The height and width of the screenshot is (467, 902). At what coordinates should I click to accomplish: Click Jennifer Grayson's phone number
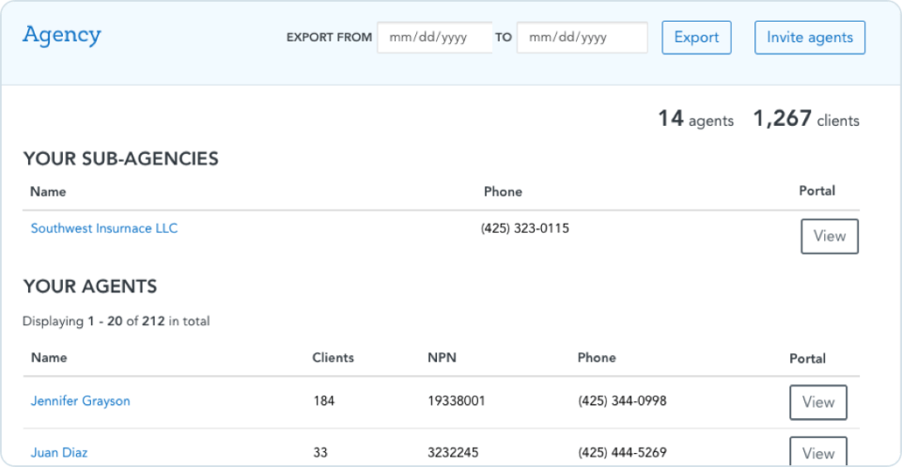click(622, 401)
